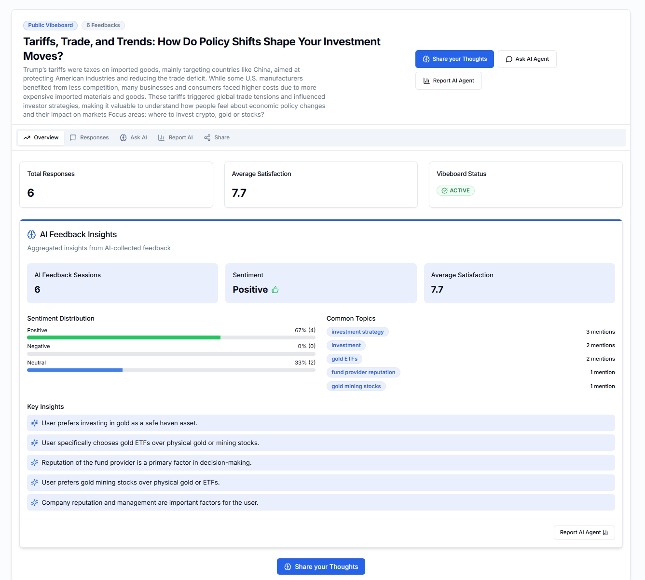The height and width of the screenshot is (580, 645).
Task: Click the 6 Feedbacks badge
Action: [103, 26]
